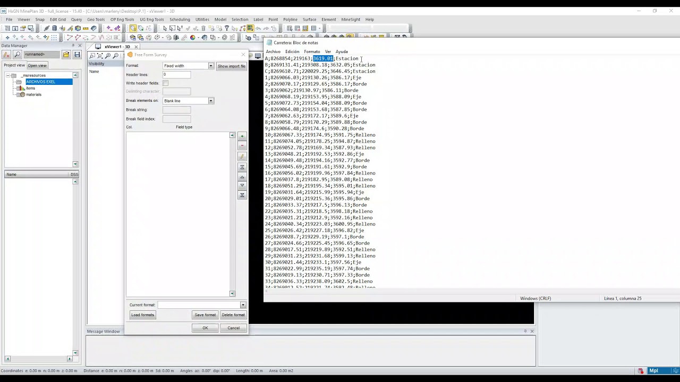
Task: Open the Current format dropdown
Action: pyautogui.click(x=243, y=305)
